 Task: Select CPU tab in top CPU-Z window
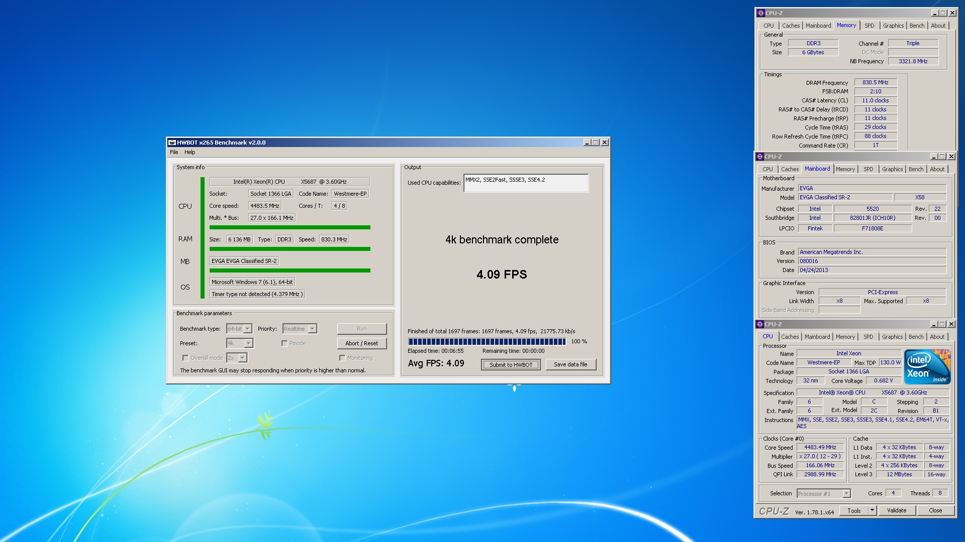coord(768,26)
